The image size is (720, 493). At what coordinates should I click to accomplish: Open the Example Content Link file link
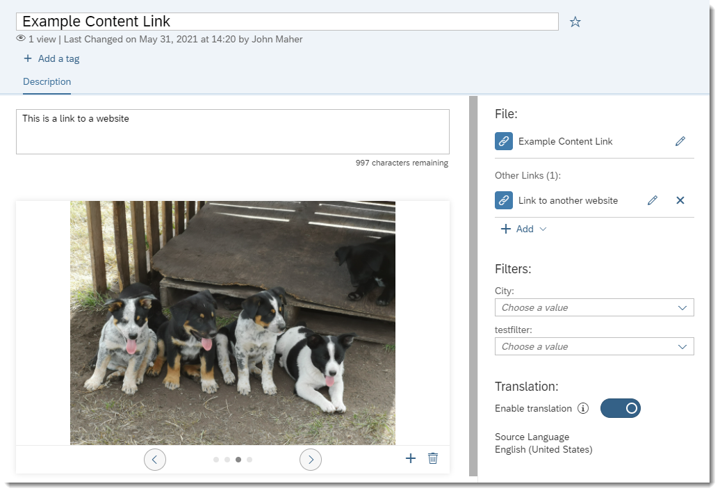(x=565, y=141)
